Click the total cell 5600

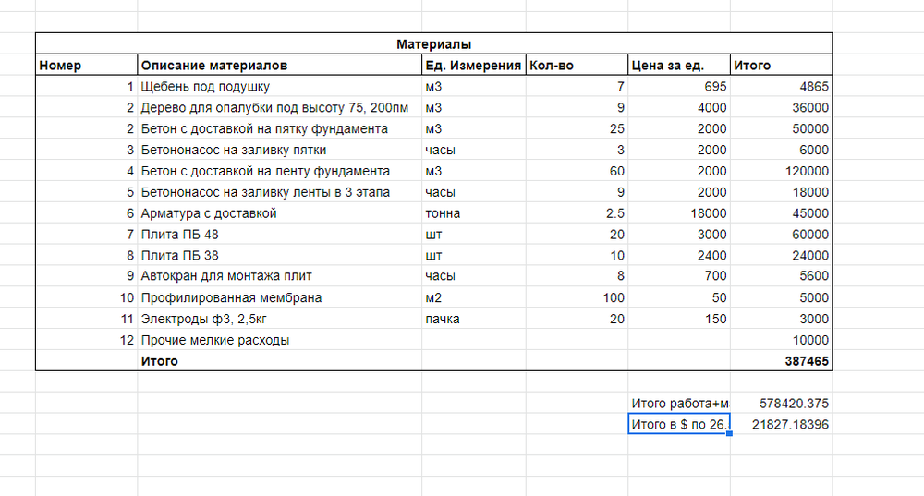782,275
